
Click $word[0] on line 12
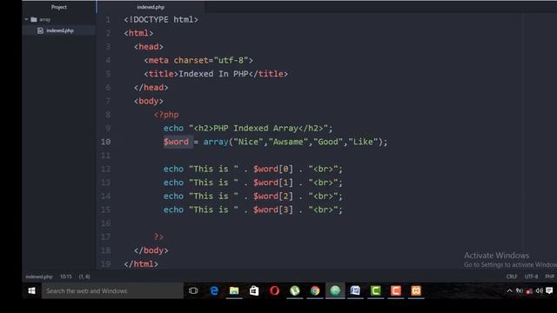coord(273,169)
